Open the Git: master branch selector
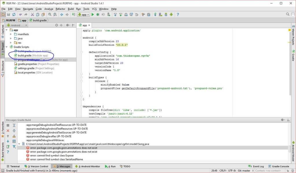Screen dimensions: 296x173 (x=246, y=171)
